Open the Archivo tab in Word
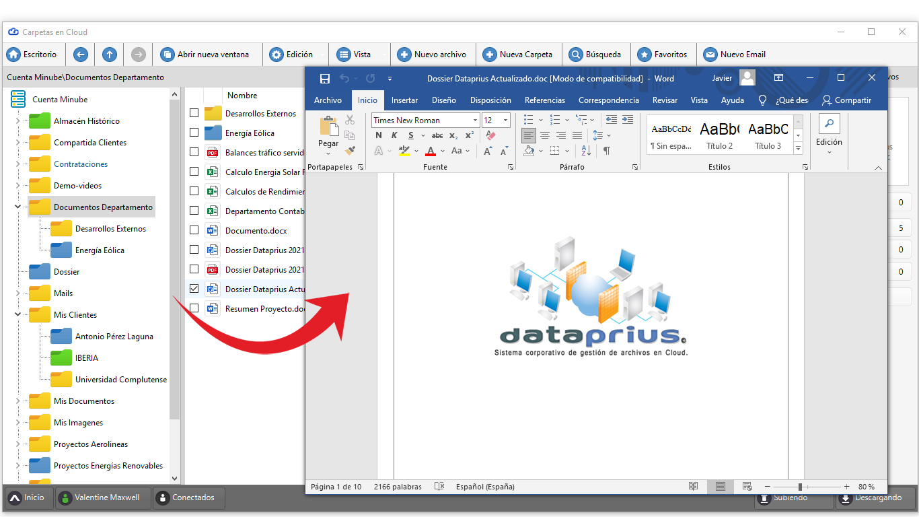The width and height of the screenshot is (919, 517). point(328,100)
